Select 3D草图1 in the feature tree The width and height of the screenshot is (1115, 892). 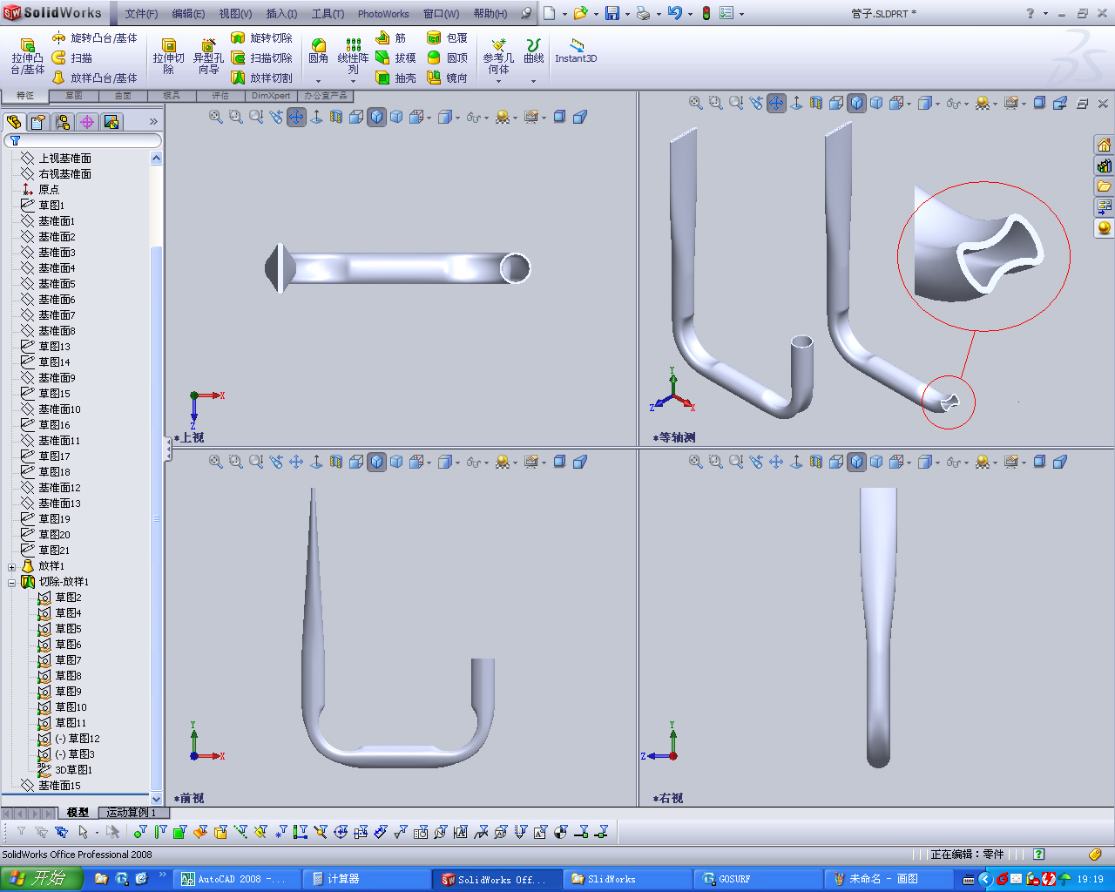click(65, 770)
